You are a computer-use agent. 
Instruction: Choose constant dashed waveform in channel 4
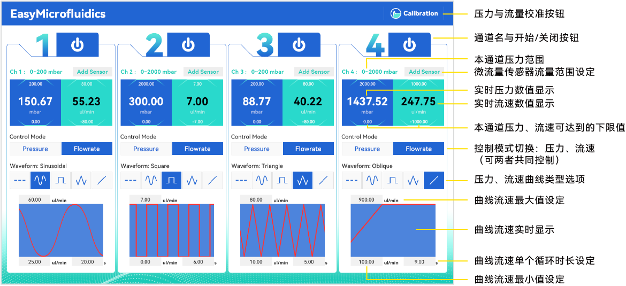pyautogui.click(x=352, y=180)
